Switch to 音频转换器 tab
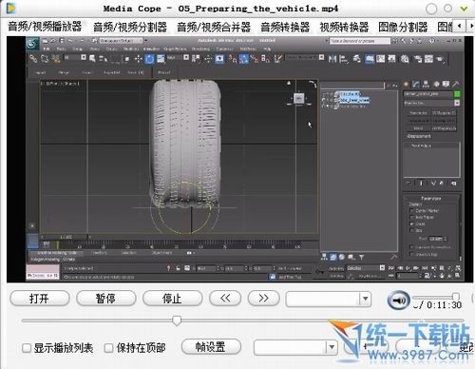The image size is (475, 369). (x=285, y=27)
